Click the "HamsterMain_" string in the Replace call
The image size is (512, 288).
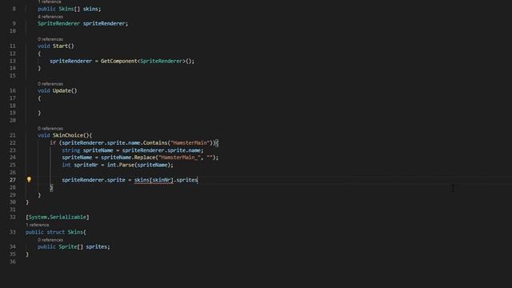click(179, 158)
